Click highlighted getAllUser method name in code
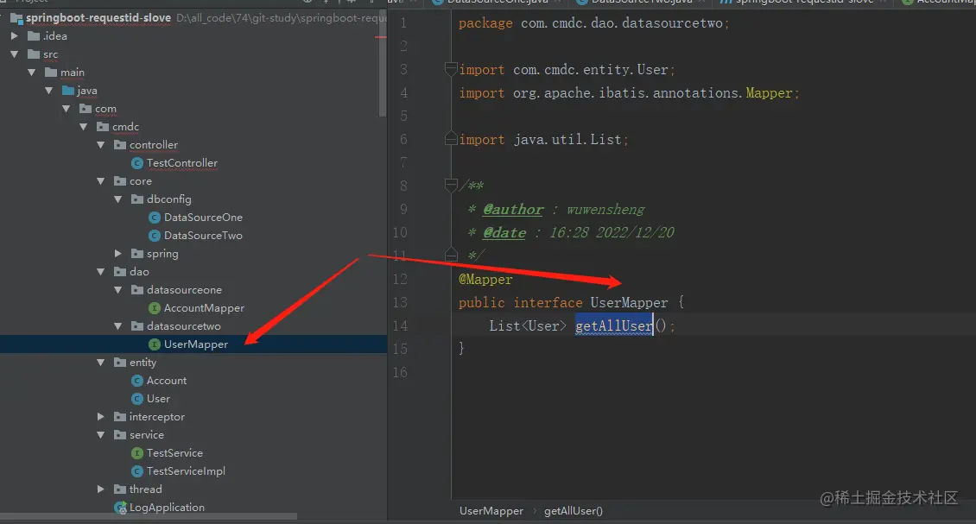The width and height of the screenshot is (976, 524). coord(614,325)
